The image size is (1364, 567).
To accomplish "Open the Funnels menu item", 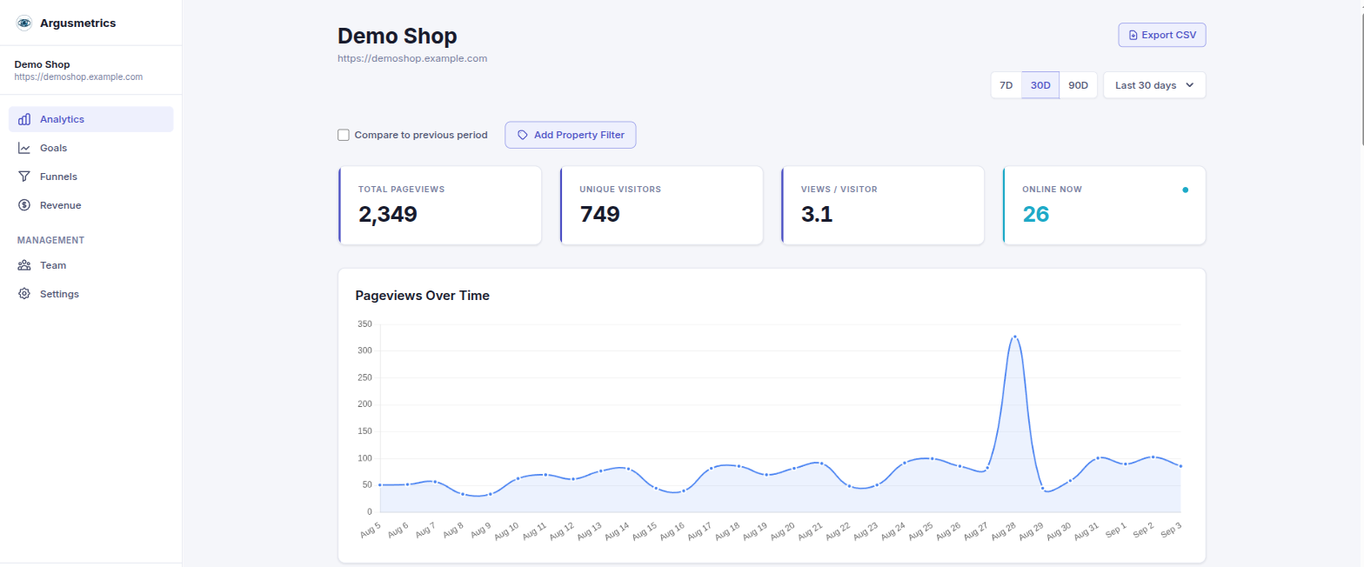I will pos(91,177).
